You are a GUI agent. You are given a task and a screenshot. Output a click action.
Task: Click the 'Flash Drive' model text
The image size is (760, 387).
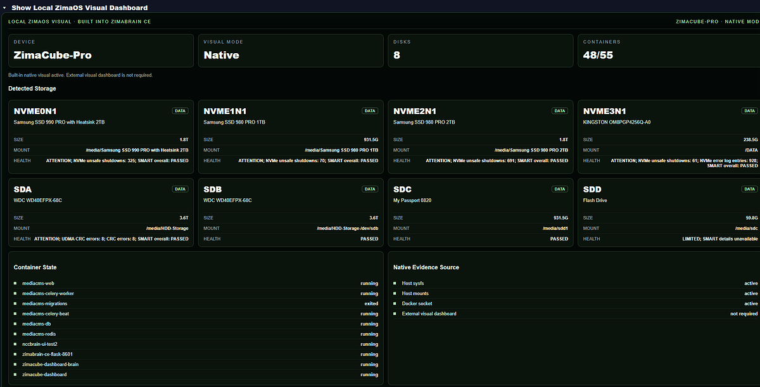pos(595,200)
